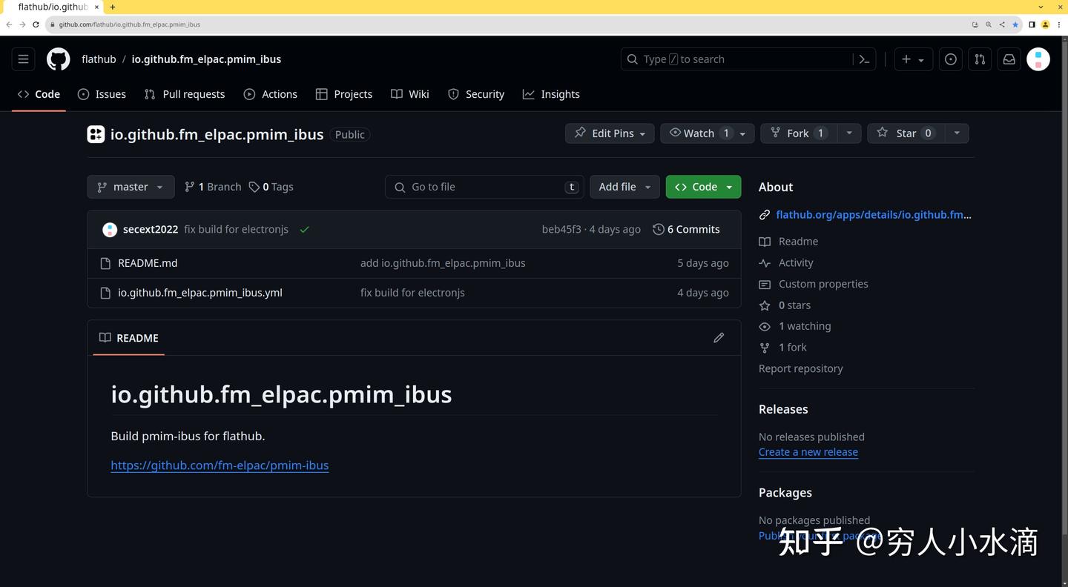The width and height of the screenshot is (1068, 587).
Task: Click the Go to file search field
Action: pyautogui.click(x=482, y=186)
